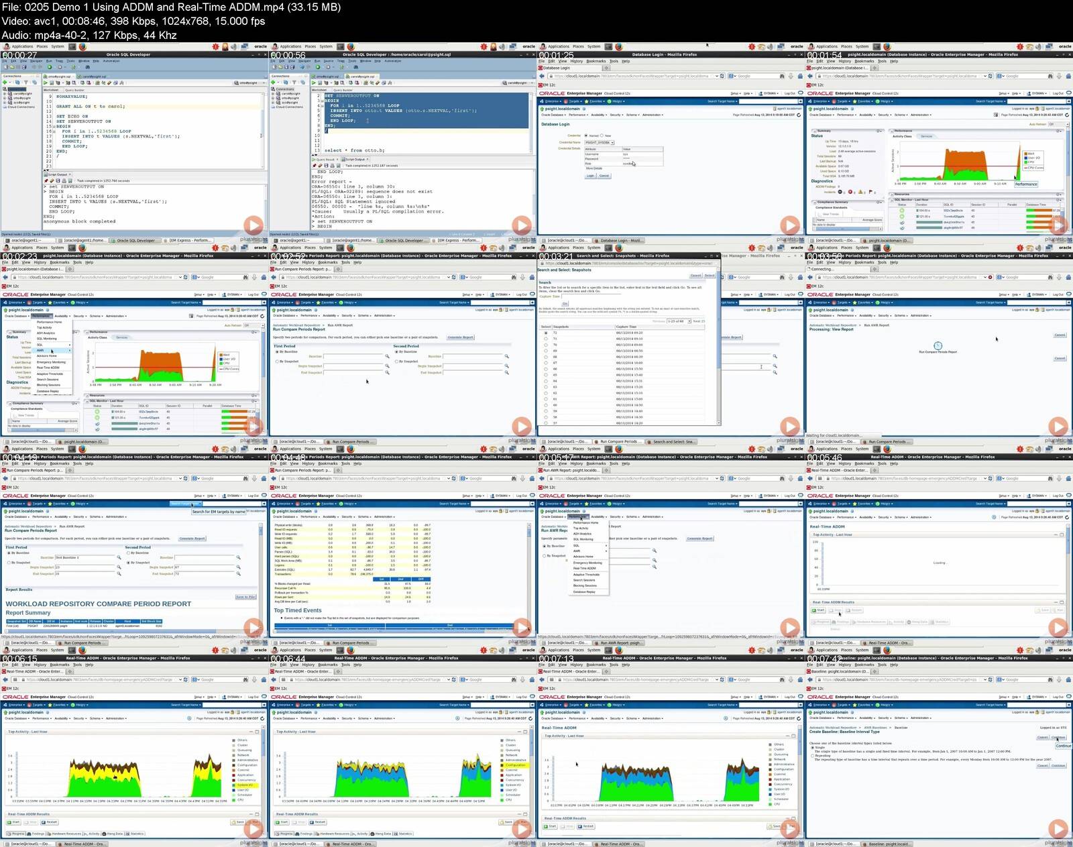Click play overlay on 00:05:46 frame

[1058, 628]
